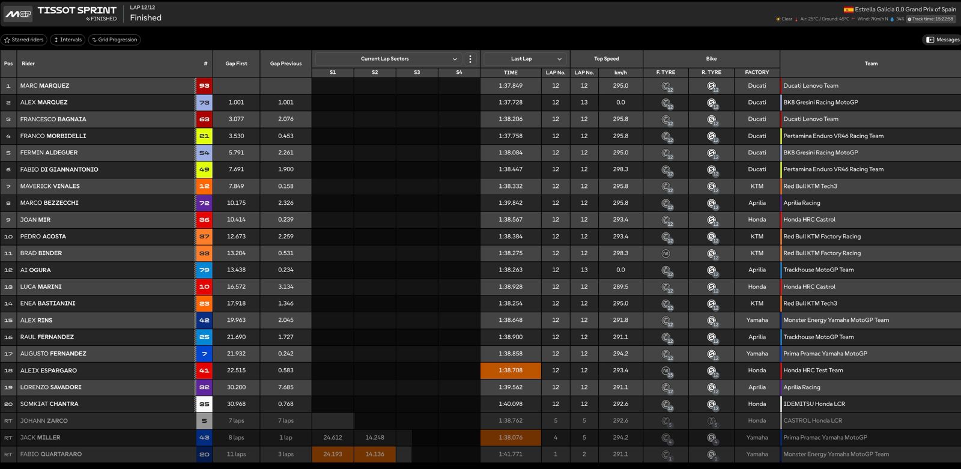
Task: Click Luca Marini's 289.5 top speed
Action: click(620, 287)
